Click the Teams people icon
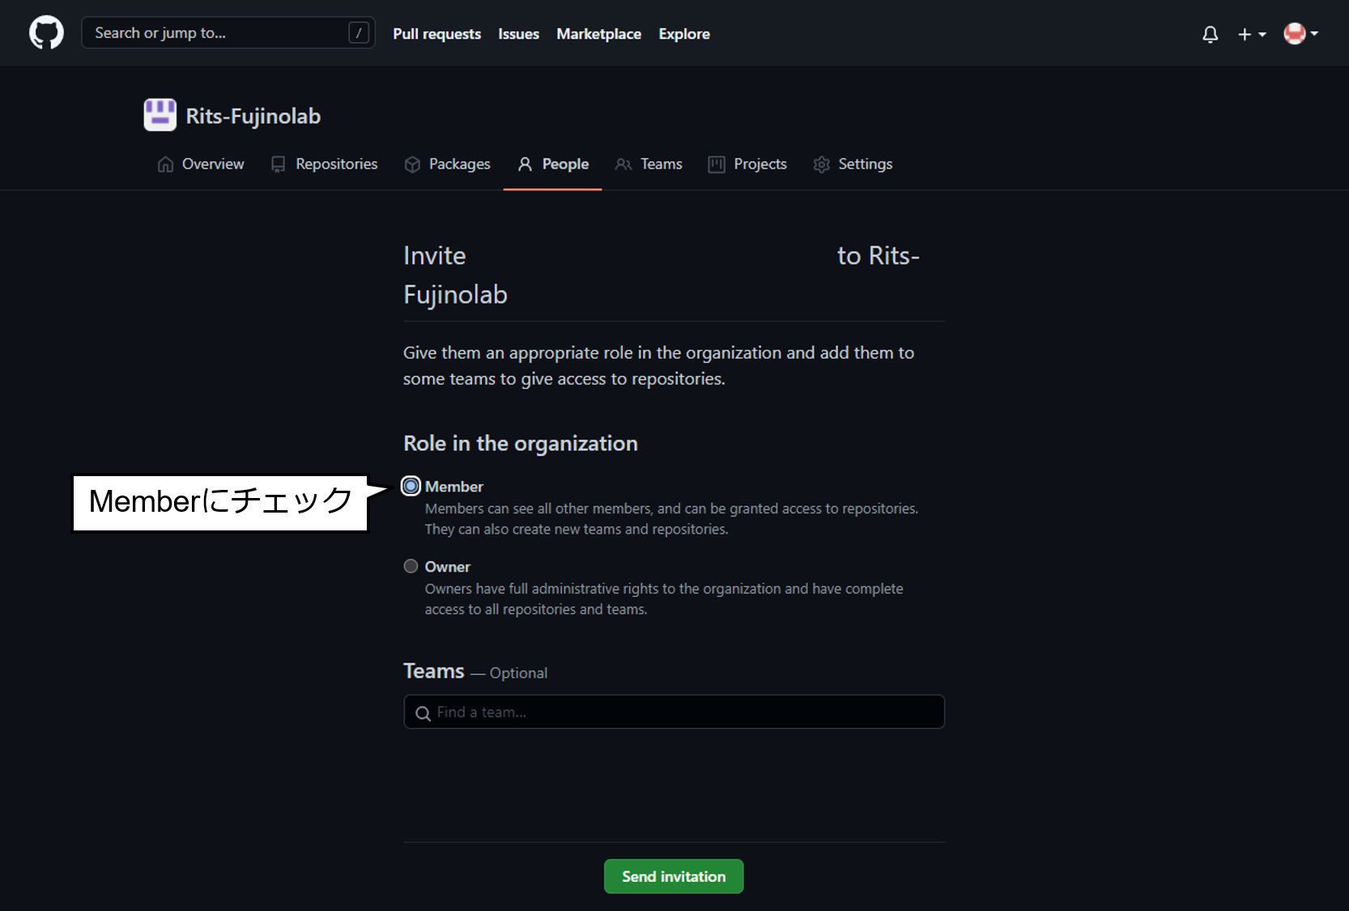 click(x=623, y=164)
